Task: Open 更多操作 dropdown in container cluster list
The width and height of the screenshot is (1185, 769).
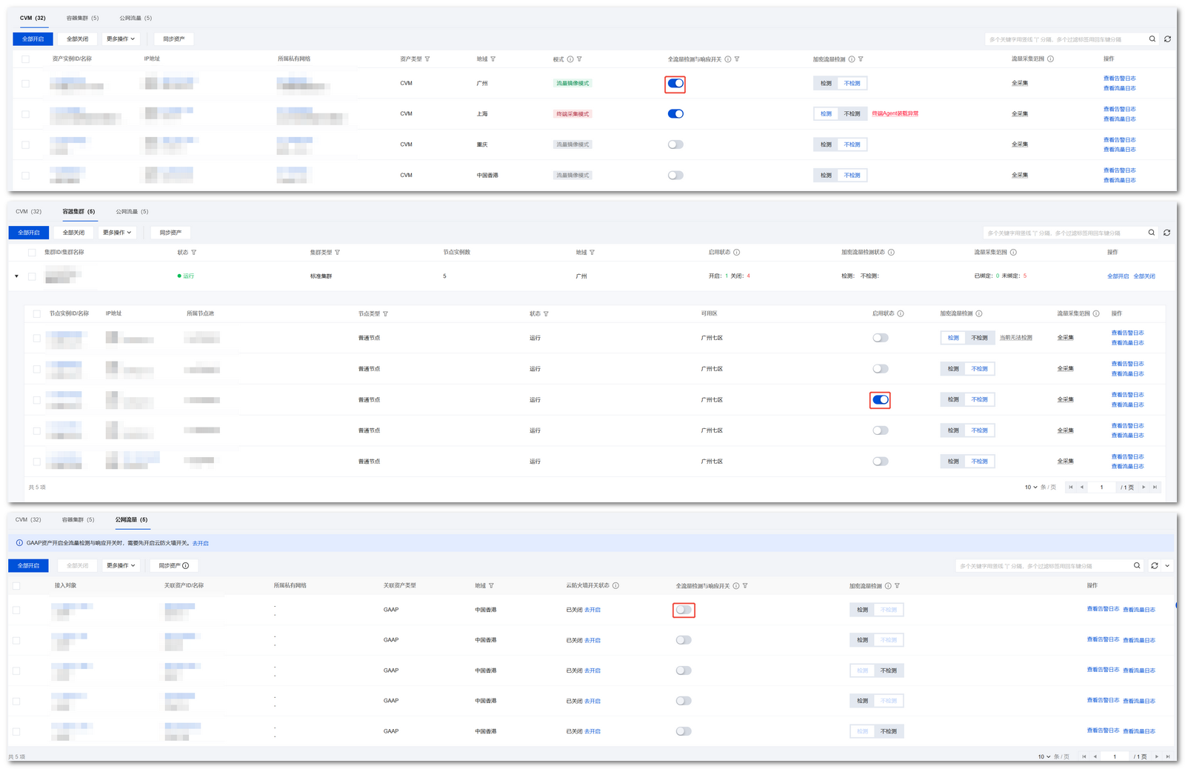Action: click(x=117, y=233)
